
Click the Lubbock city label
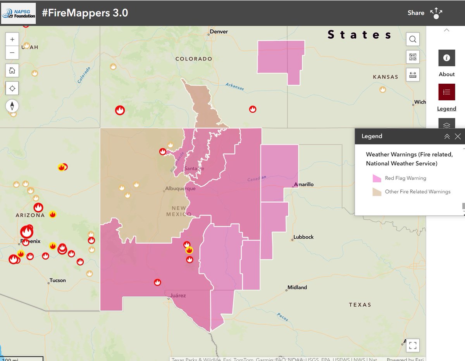point(303,237)
